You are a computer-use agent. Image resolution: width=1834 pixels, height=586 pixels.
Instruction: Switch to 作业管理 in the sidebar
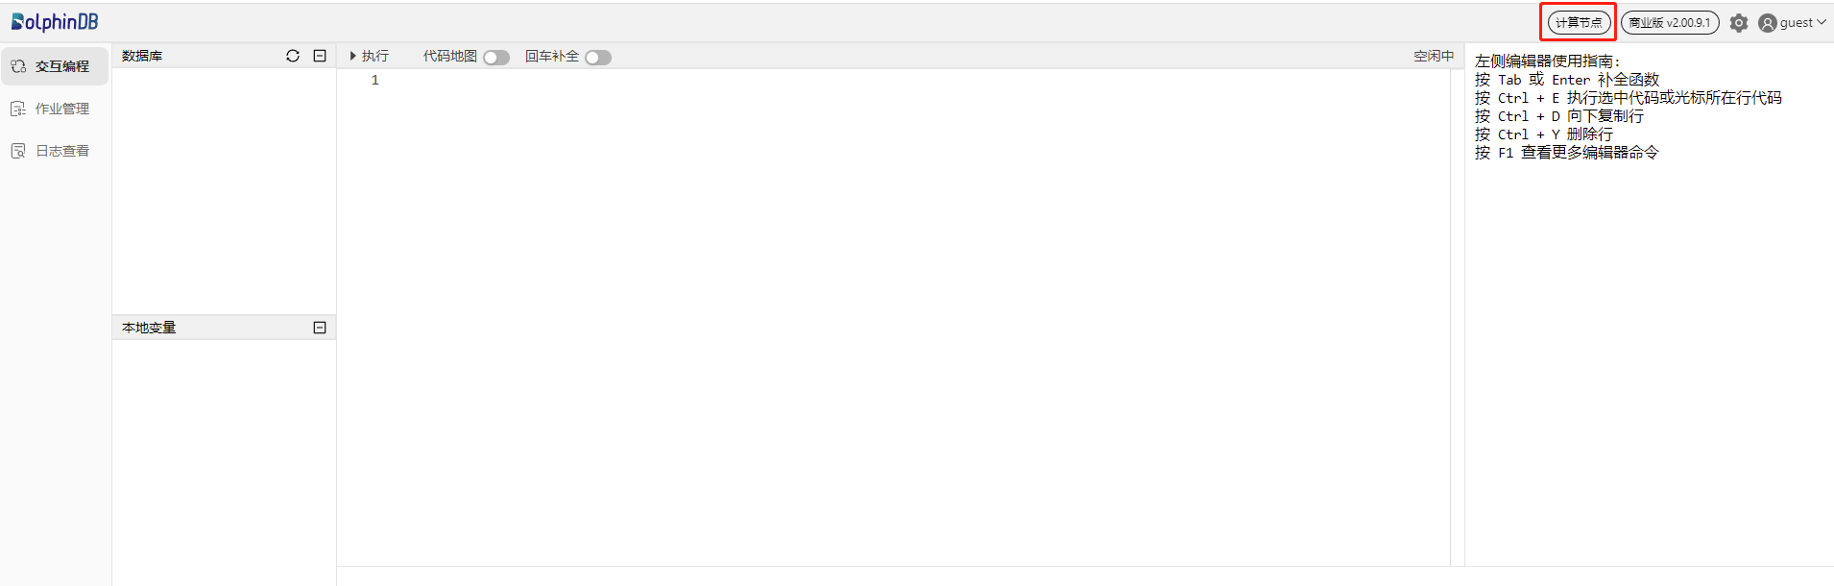pyautogui.click(x=62, y=109)
